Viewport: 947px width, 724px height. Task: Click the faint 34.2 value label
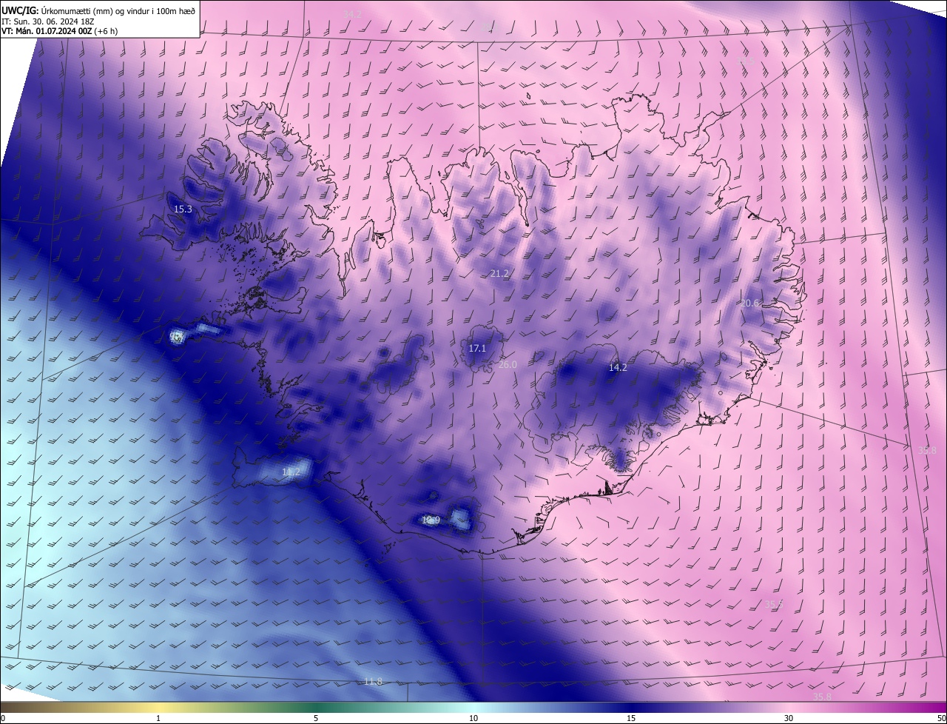click(353, 15)
